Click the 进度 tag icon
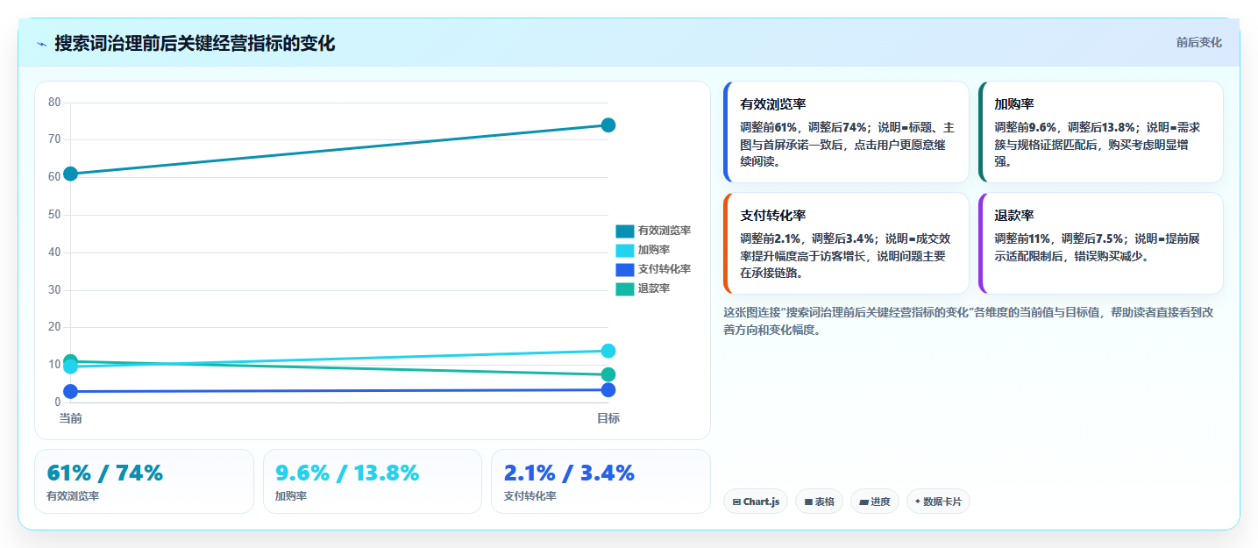 (864, 502)
